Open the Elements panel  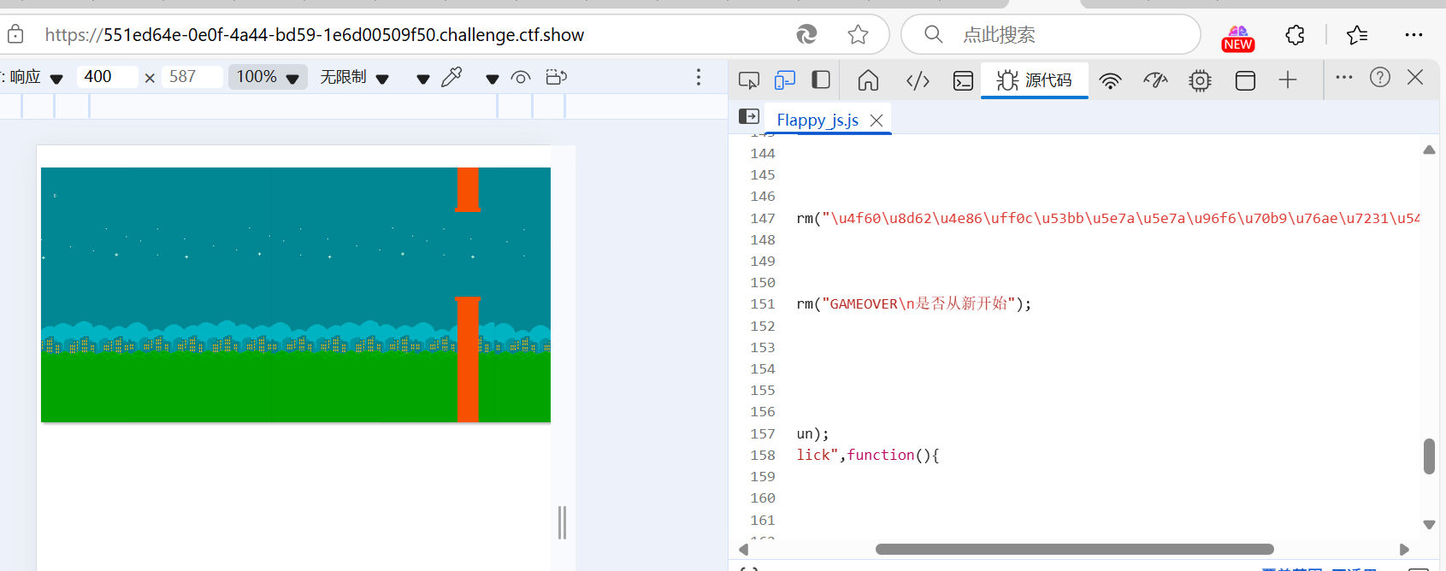tap(918, 80)
